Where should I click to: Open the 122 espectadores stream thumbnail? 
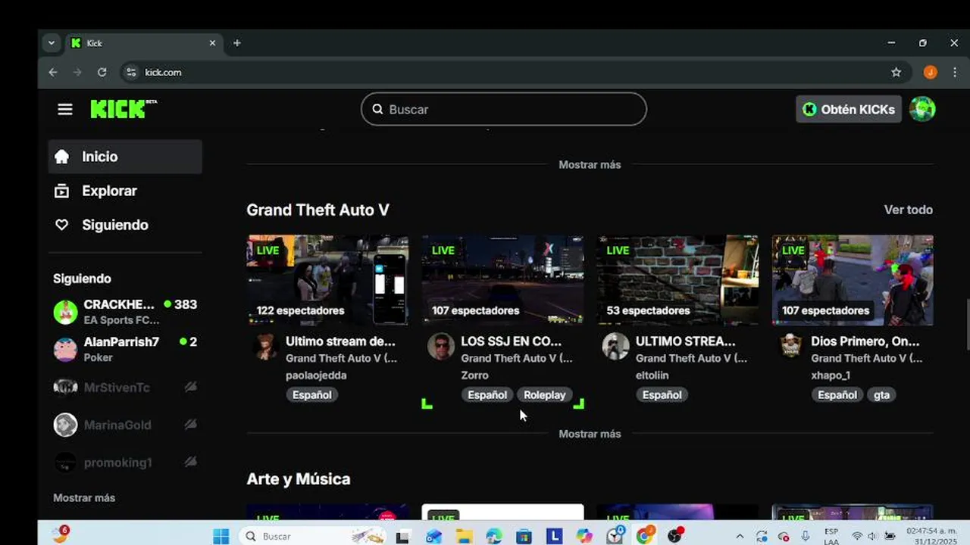coord(327,280)
